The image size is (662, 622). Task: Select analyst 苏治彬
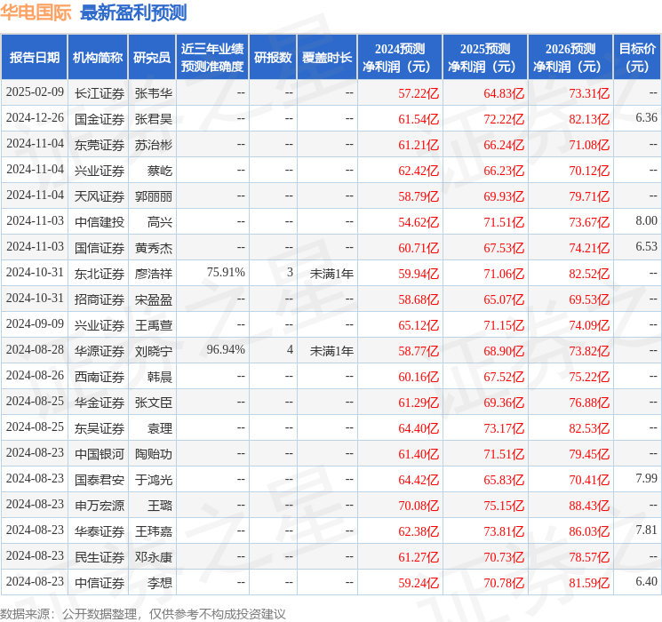tap(154, 145)
